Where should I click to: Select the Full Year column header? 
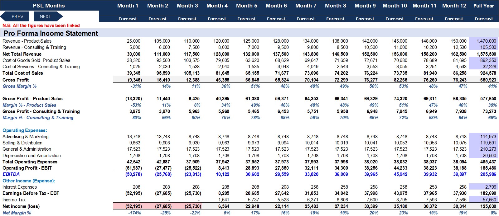click(484, 6)
